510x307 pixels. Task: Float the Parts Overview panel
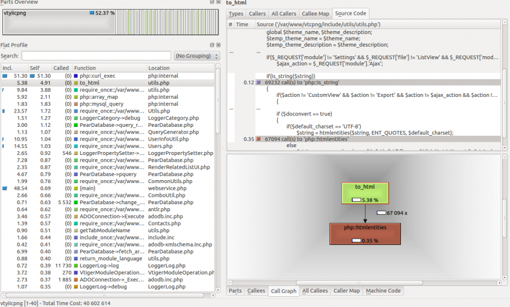pyautogui.click(x=211, y=2)
